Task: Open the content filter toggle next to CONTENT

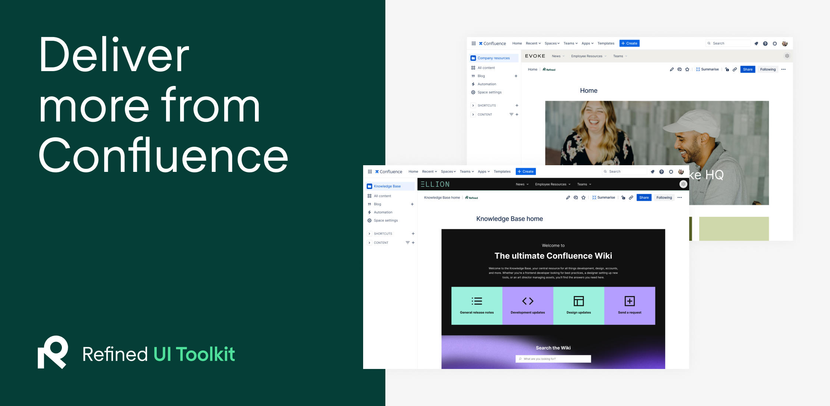Action: pos(408,243)
